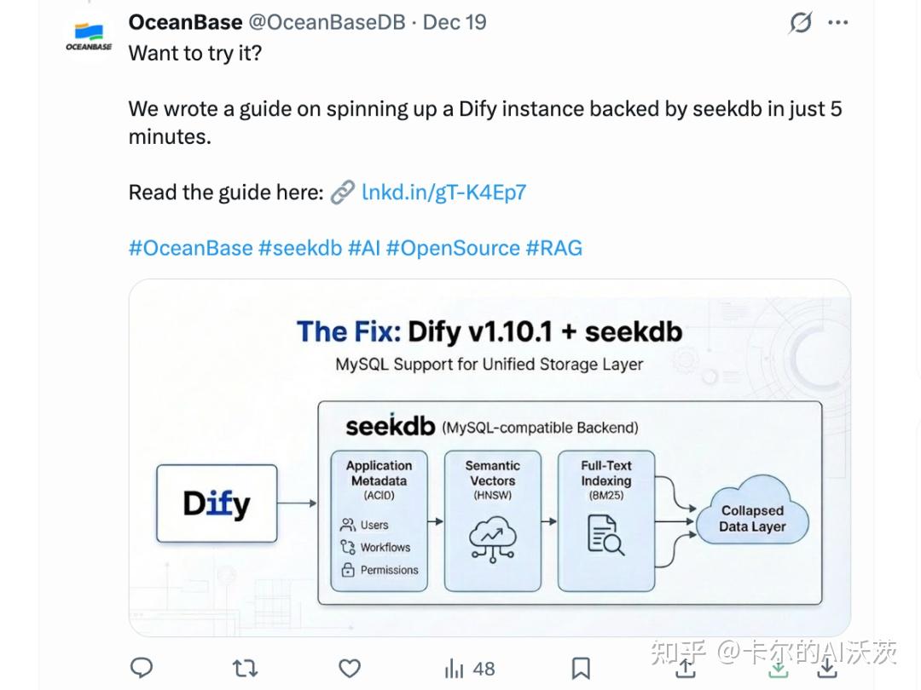This screenshot has width=921, height=690.
Task: Click the reply speech bubble icon
Action: tap(141, 668)
